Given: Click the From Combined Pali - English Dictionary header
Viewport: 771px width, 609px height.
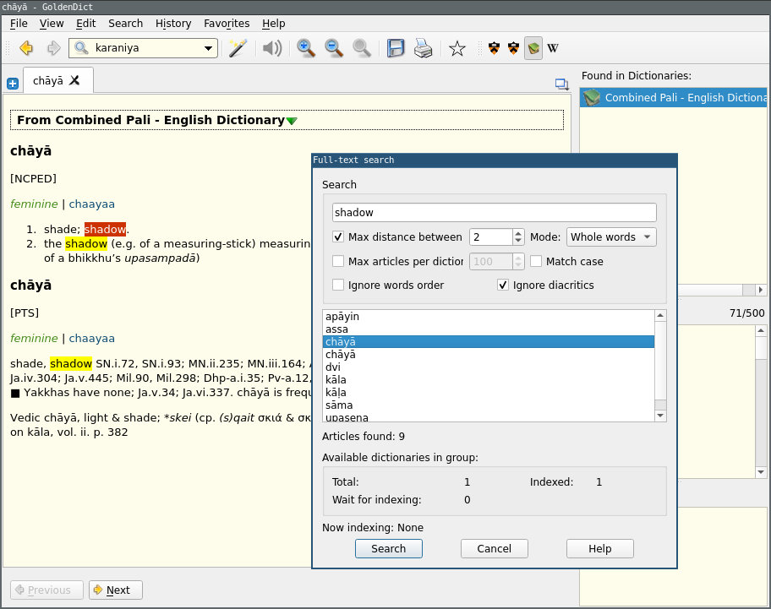Looking at the screenshot, I should pyautogui.click(x=287, y=120).
